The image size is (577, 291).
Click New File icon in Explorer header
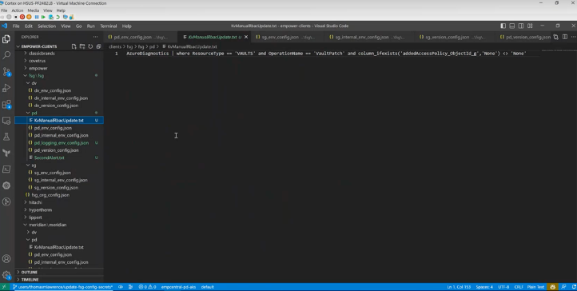tap(74, 46)
